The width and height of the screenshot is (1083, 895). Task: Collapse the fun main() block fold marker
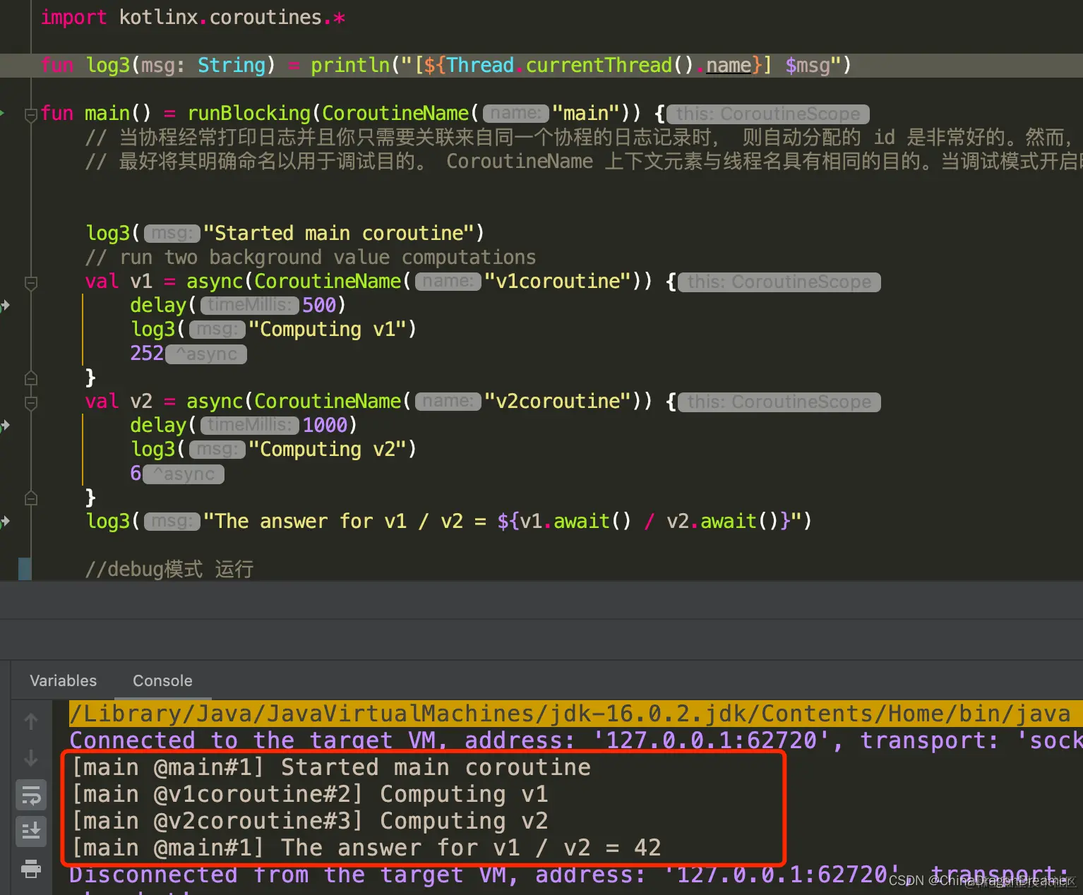(x=31, y=114)
